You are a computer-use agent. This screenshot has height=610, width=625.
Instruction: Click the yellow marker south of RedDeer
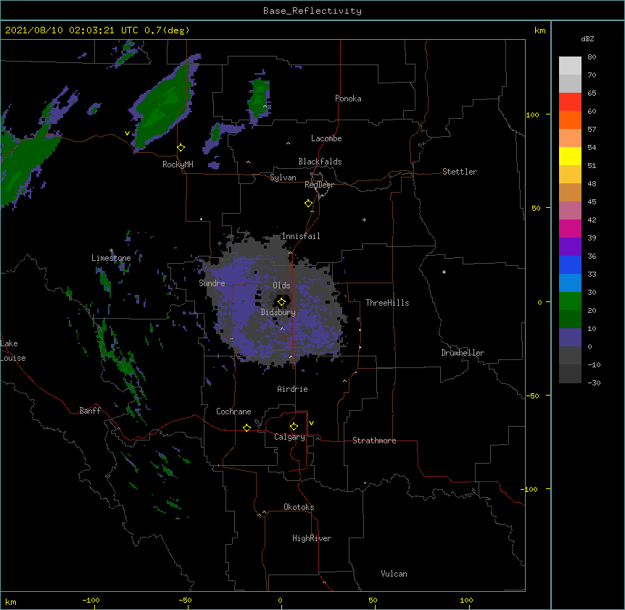[x=309, y=204]
